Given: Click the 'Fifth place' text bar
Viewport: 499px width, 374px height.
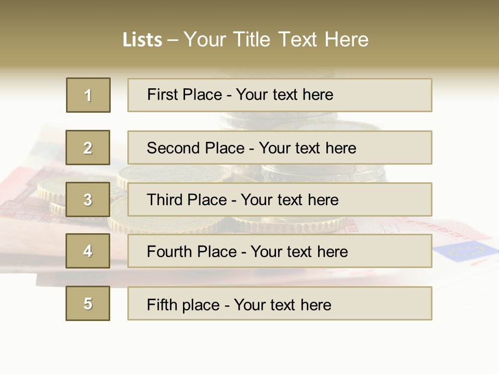Looking at the screenshot, I should point(280,303).
